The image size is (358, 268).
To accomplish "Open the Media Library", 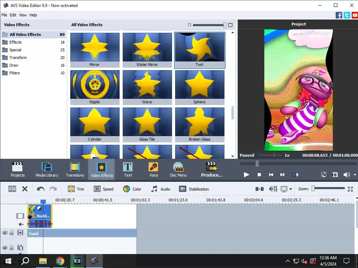I will (47, 170).
